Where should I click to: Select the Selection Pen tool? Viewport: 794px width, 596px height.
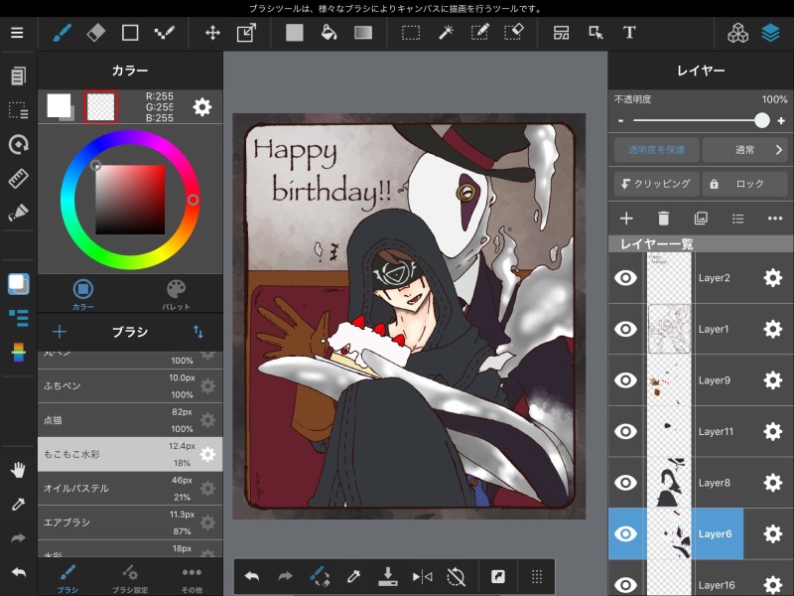479,33
